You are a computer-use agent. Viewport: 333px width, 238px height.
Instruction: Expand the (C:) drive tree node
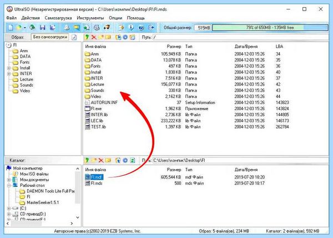pyautogui.click(x=9, y=208)
